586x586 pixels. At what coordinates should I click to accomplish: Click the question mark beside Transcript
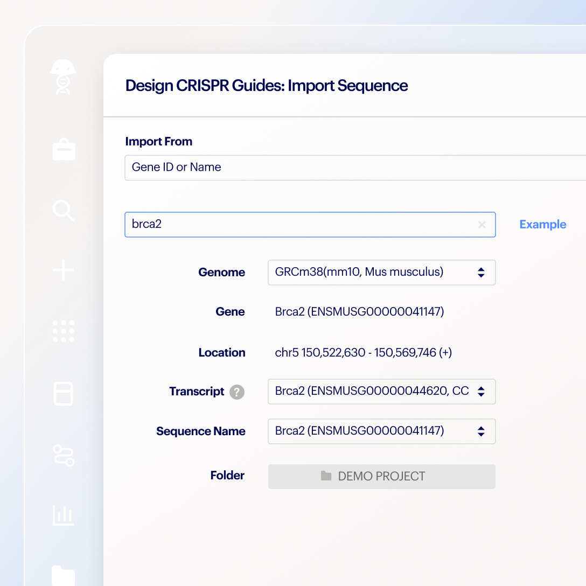(236, 392)
